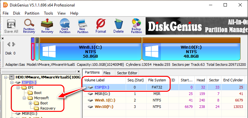248x118 pixels.
Task: Switch to the Partitions tab
Action: point(92,72)
